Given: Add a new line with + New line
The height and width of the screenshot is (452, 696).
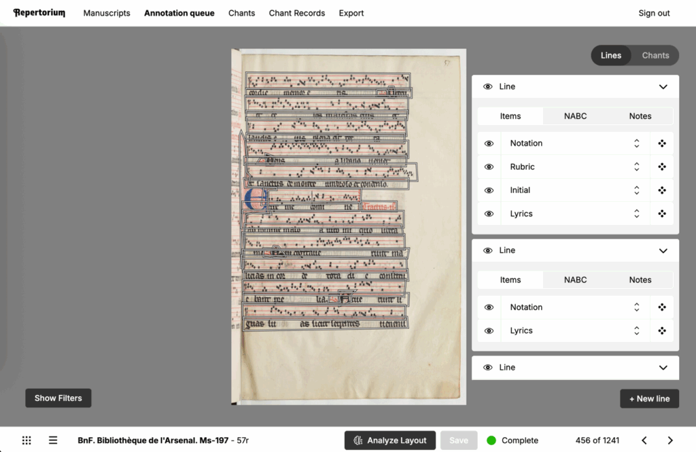Looking at the screenshot, I should (649, 398).
